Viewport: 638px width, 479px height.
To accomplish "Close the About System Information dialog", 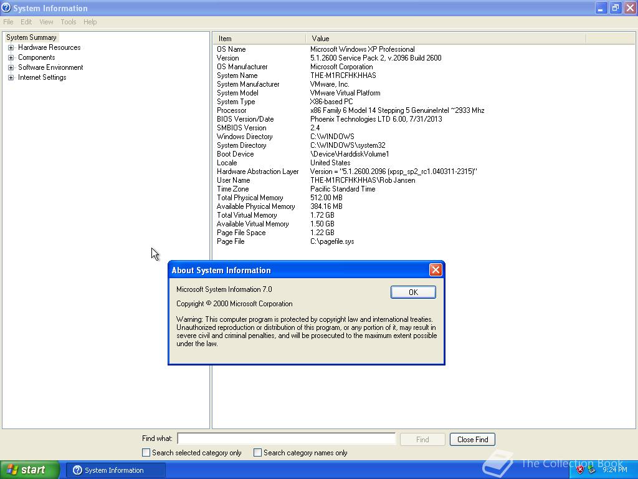I will tap(436, 269).
